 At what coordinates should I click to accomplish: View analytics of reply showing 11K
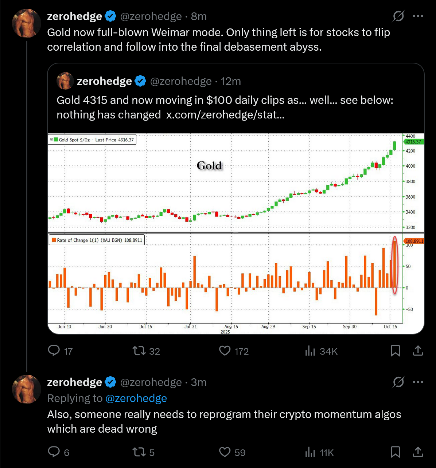[x=310, y=452]
